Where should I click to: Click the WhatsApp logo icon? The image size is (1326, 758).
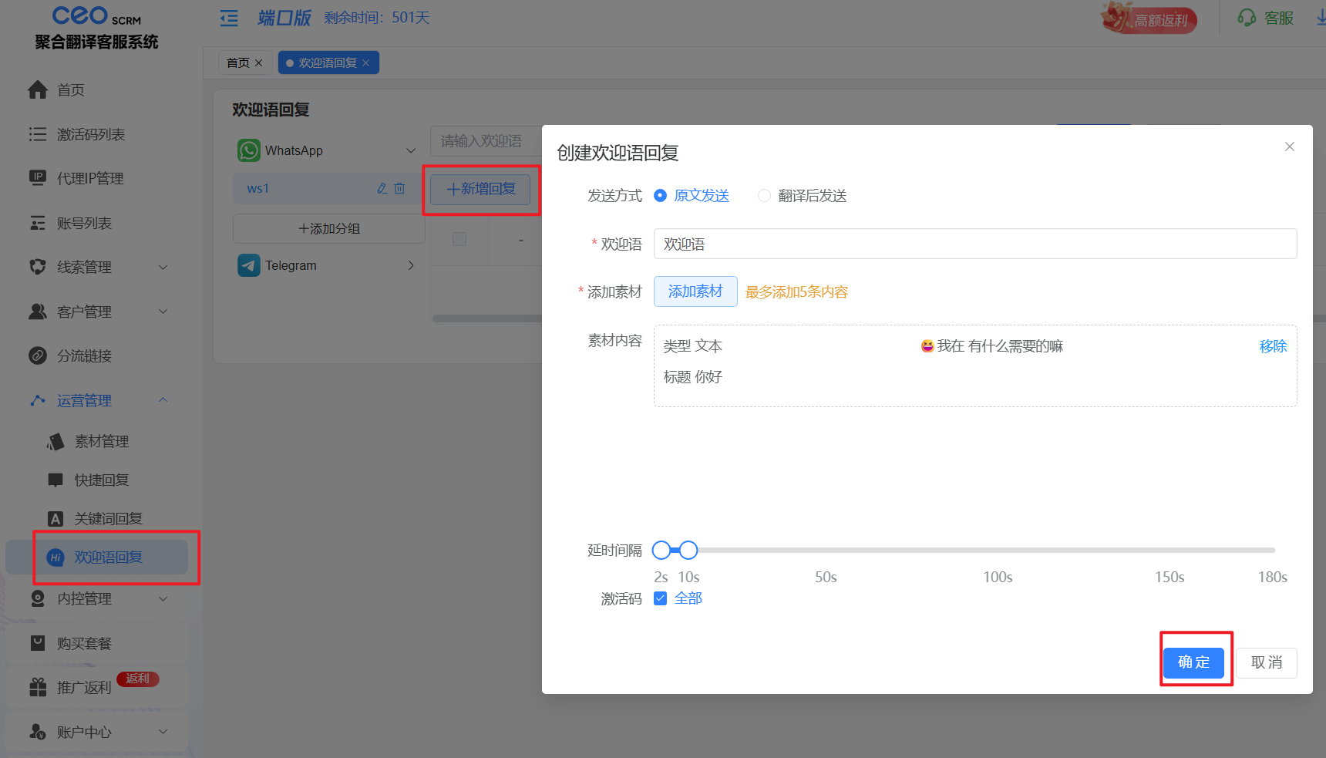[248, 150]
